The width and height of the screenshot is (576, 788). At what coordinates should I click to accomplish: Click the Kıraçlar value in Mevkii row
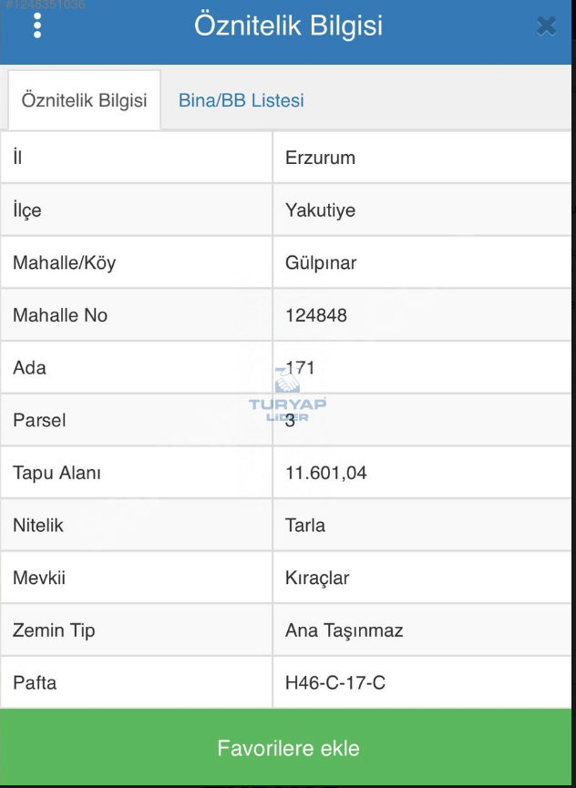coord(317,578)
